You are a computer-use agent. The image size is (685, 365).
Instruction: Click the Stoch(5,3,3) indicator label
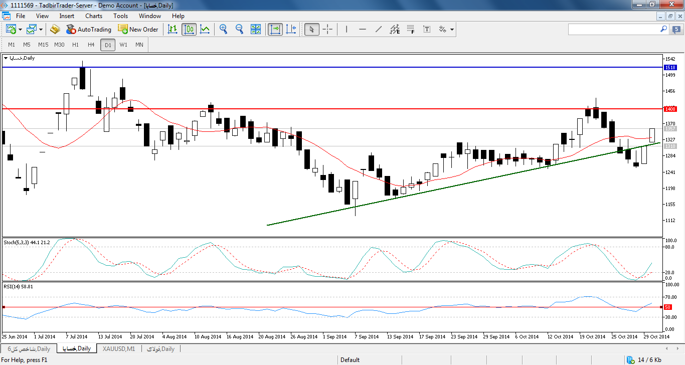pyautogui.click(x=27, y=242)
